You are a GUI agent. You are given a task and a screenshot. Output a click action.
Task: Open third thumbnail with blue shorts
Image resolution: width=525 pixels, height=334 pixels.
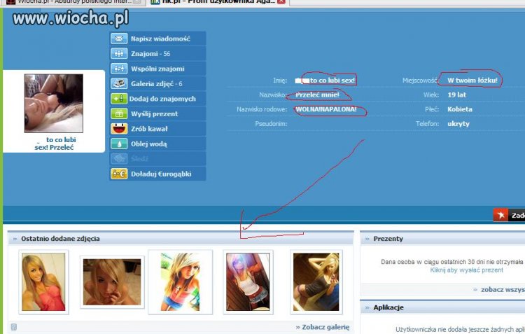coord(180,281)
